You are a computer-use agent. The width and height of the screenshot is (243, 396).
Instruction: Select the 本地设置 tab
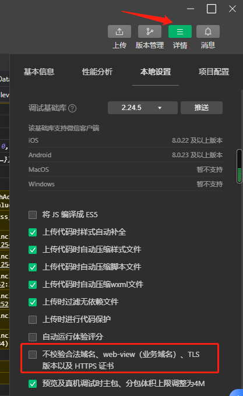coord(156,72)
